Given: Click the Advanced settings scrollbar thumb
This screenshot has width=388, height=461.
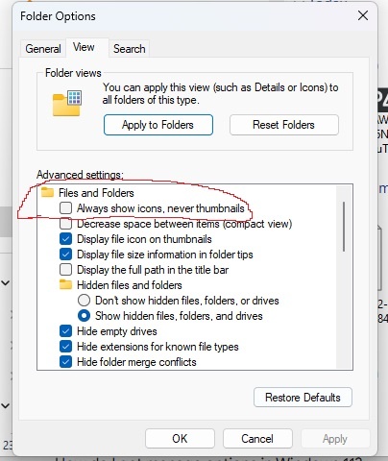Looking at the screenshot, I should 344,227.
